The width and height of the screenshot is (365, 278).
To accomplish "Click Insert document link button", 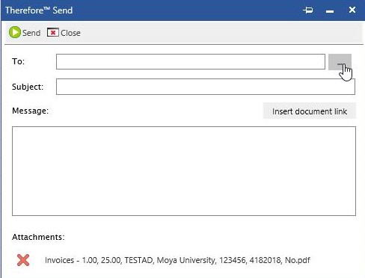I will coord(310,111).
